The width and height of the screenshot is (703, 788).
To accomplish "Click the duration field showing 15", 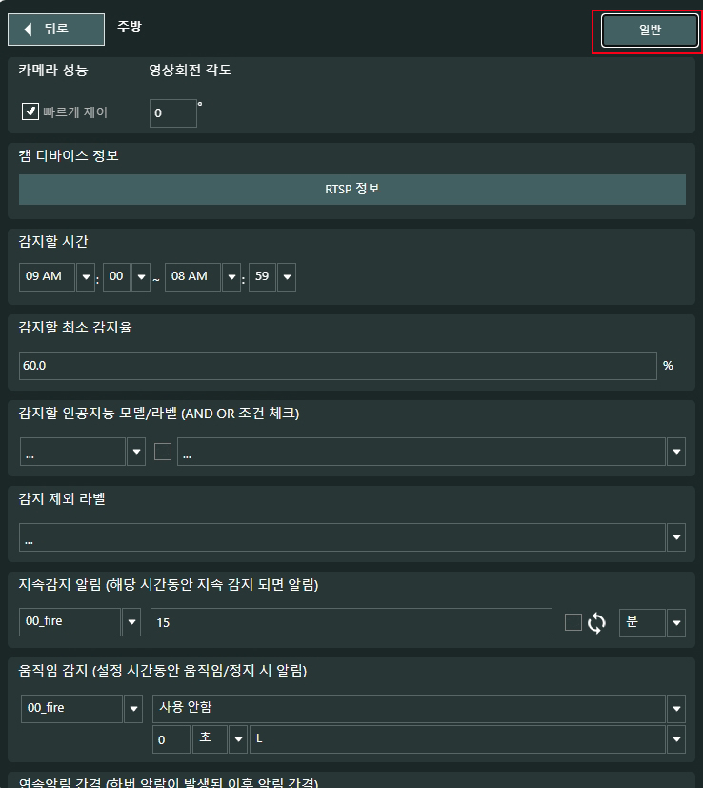I will (x=351, y=622).
